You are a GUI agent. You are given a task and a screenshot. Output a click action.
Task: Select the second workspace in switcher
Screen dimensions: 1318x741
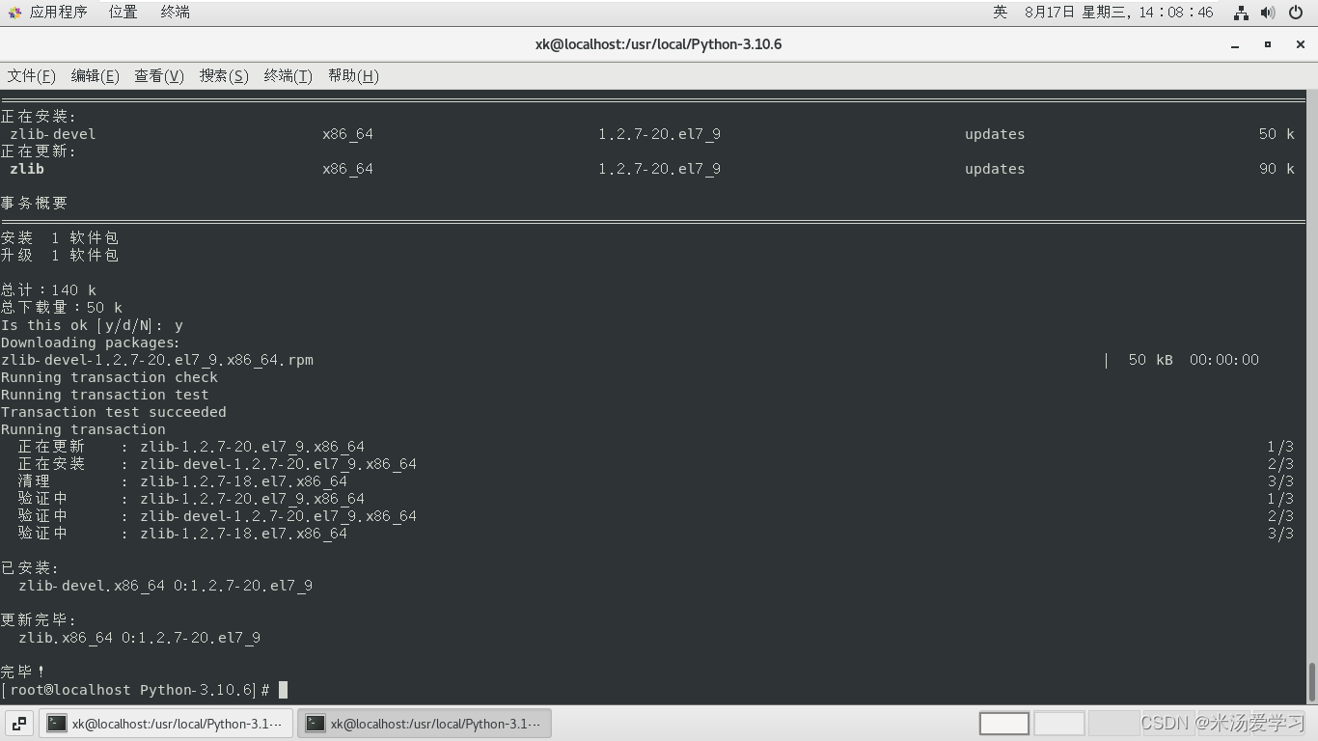coord(1058,724)
